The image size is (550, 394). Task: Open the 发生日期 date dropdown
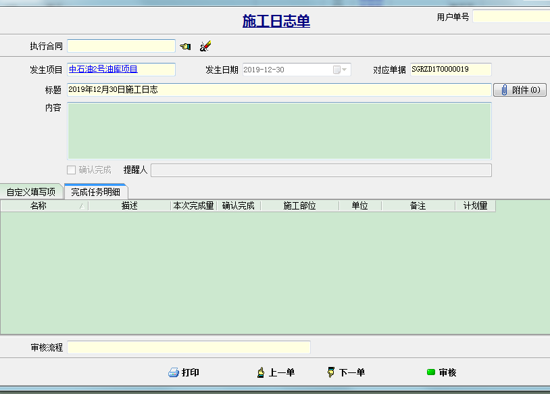pos(344,70)
